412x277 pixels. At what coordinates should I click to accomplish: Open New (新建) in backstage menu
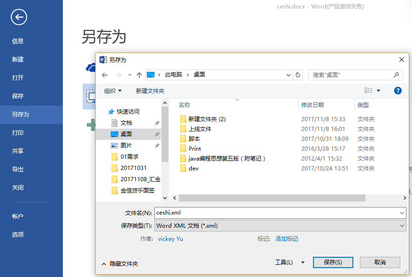18,60
